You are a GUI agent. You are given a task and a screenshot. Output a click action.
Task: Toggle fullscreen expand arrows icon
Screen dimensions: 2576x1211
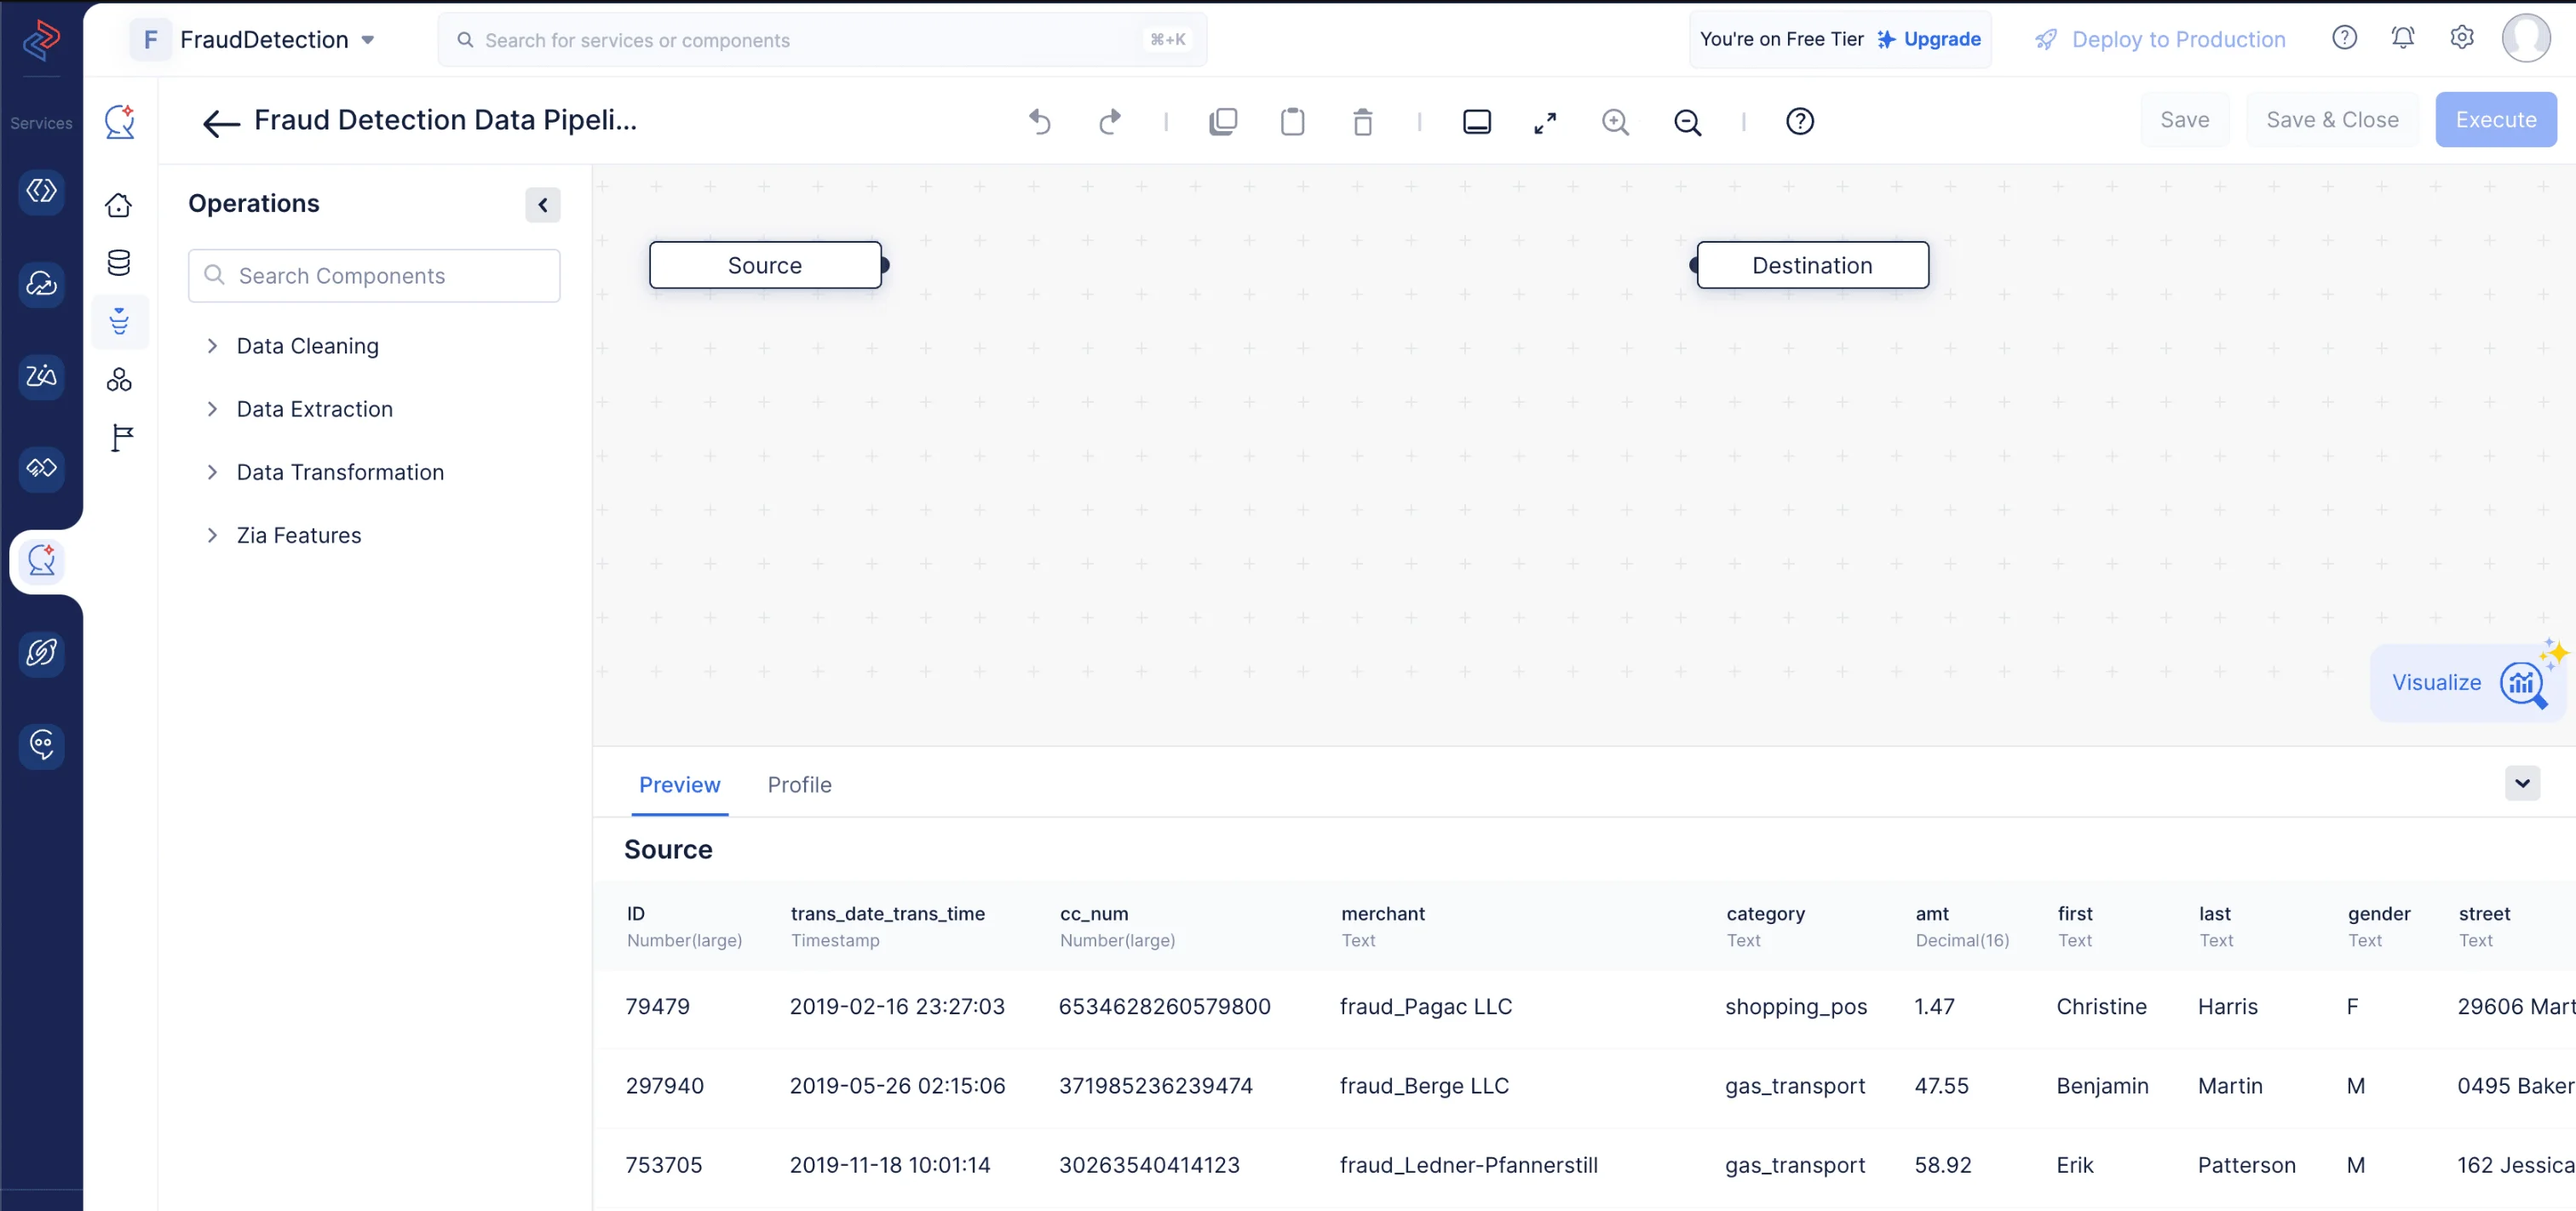(1545, 121)
